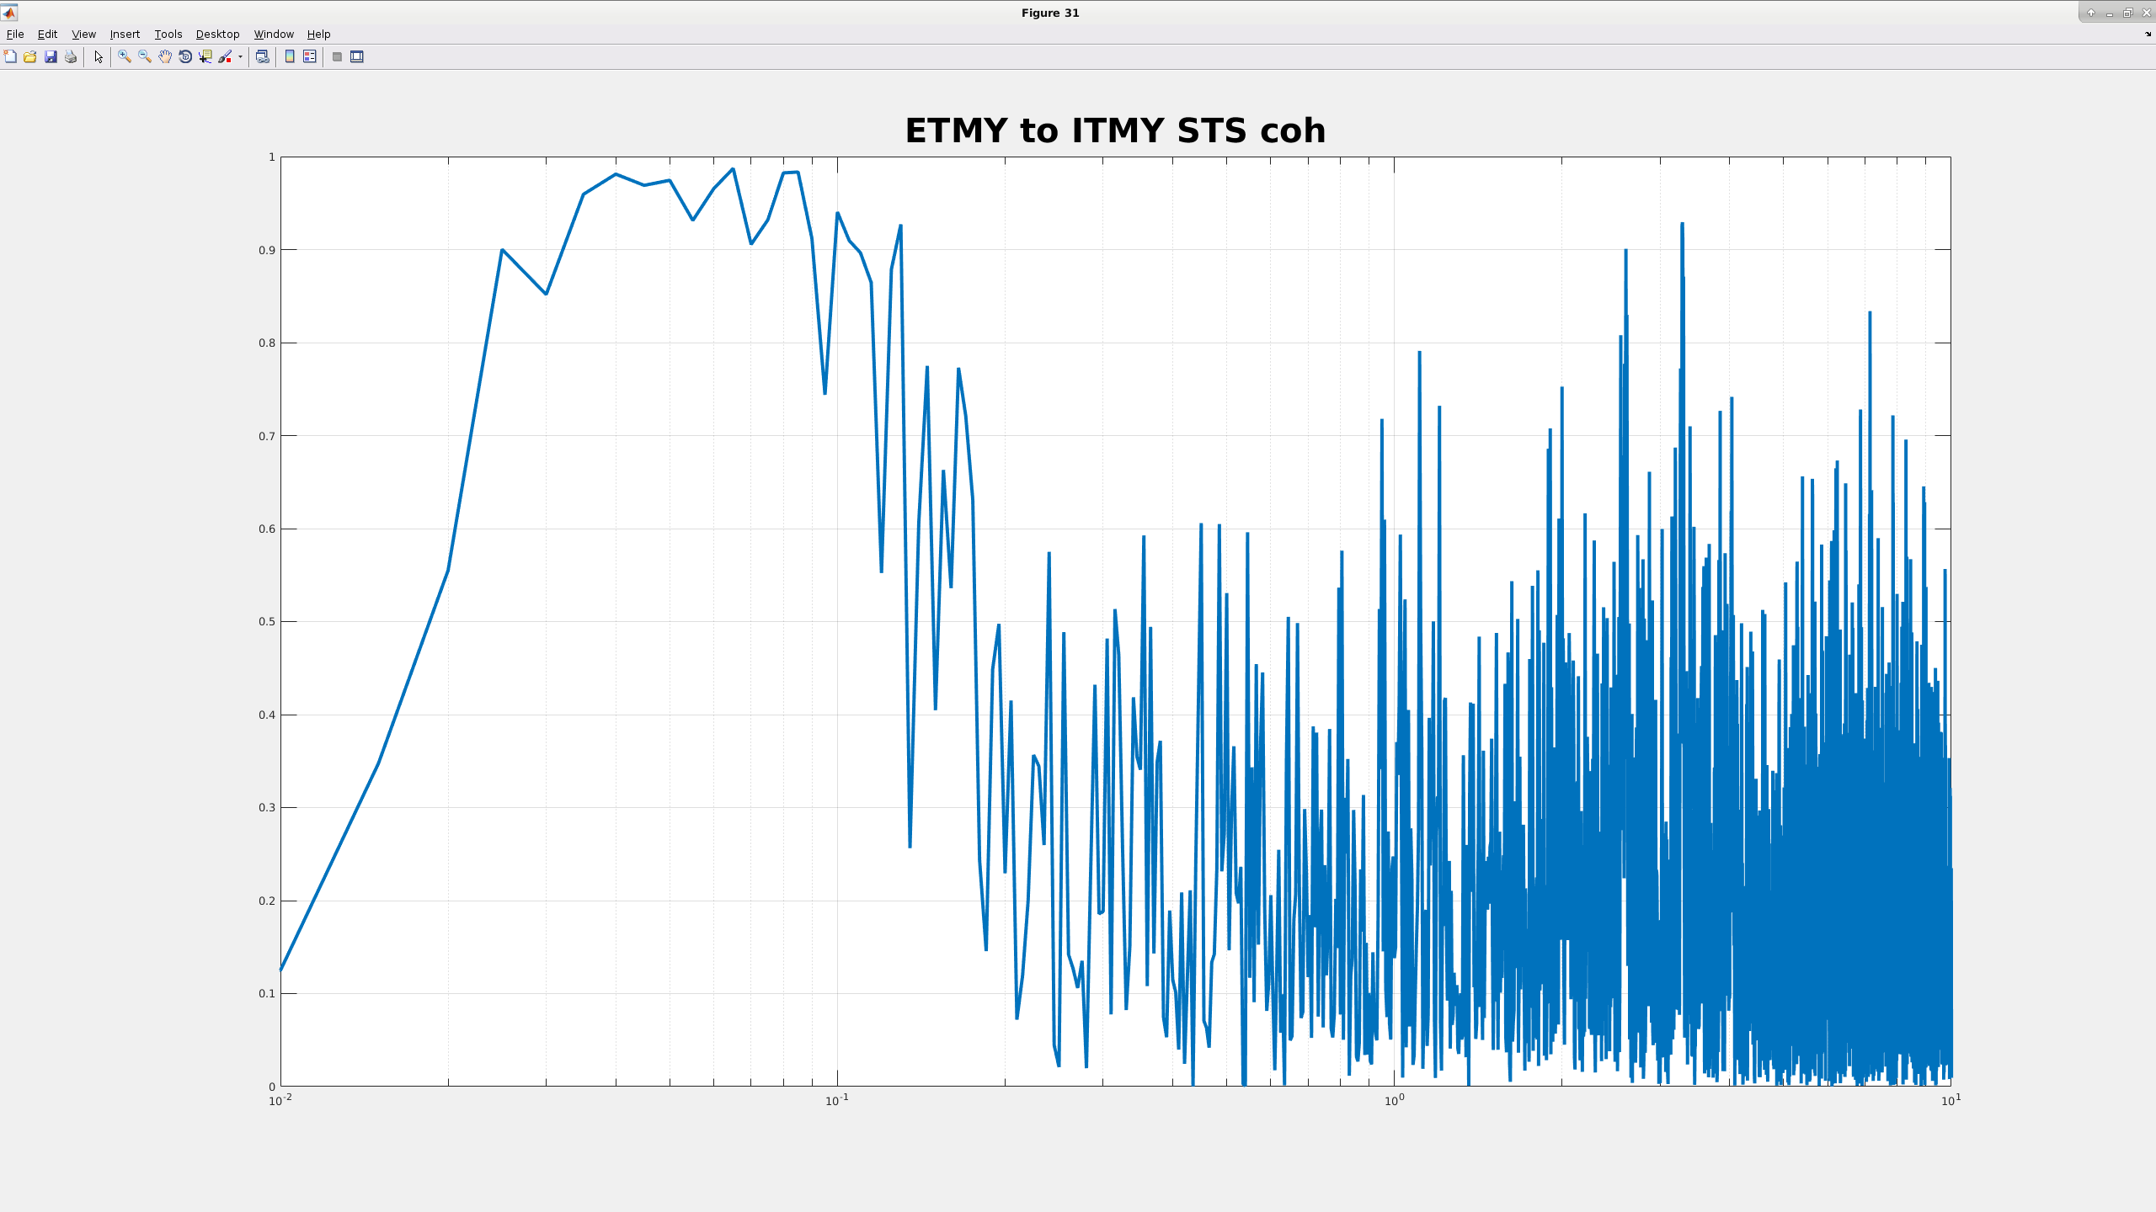
Task: Click the Link Plot toolbar icon
Action: pyautogui.click(x=263, y=56)
